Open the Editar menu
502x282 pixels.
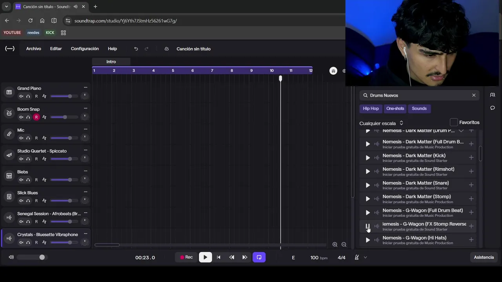click(x=56, y=49)
